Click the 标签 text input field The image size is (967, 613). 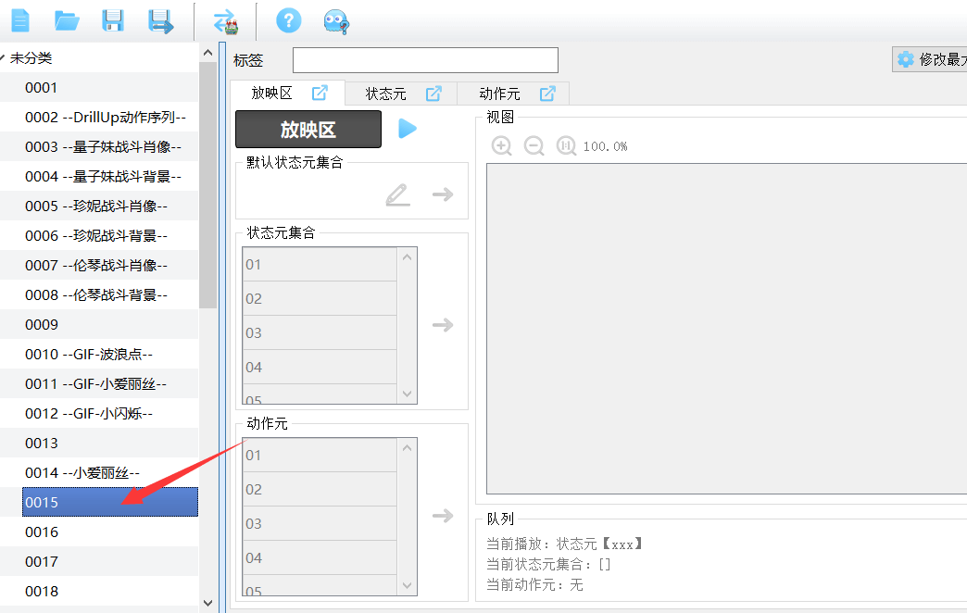pyautogui.click(x=425, y=60)
